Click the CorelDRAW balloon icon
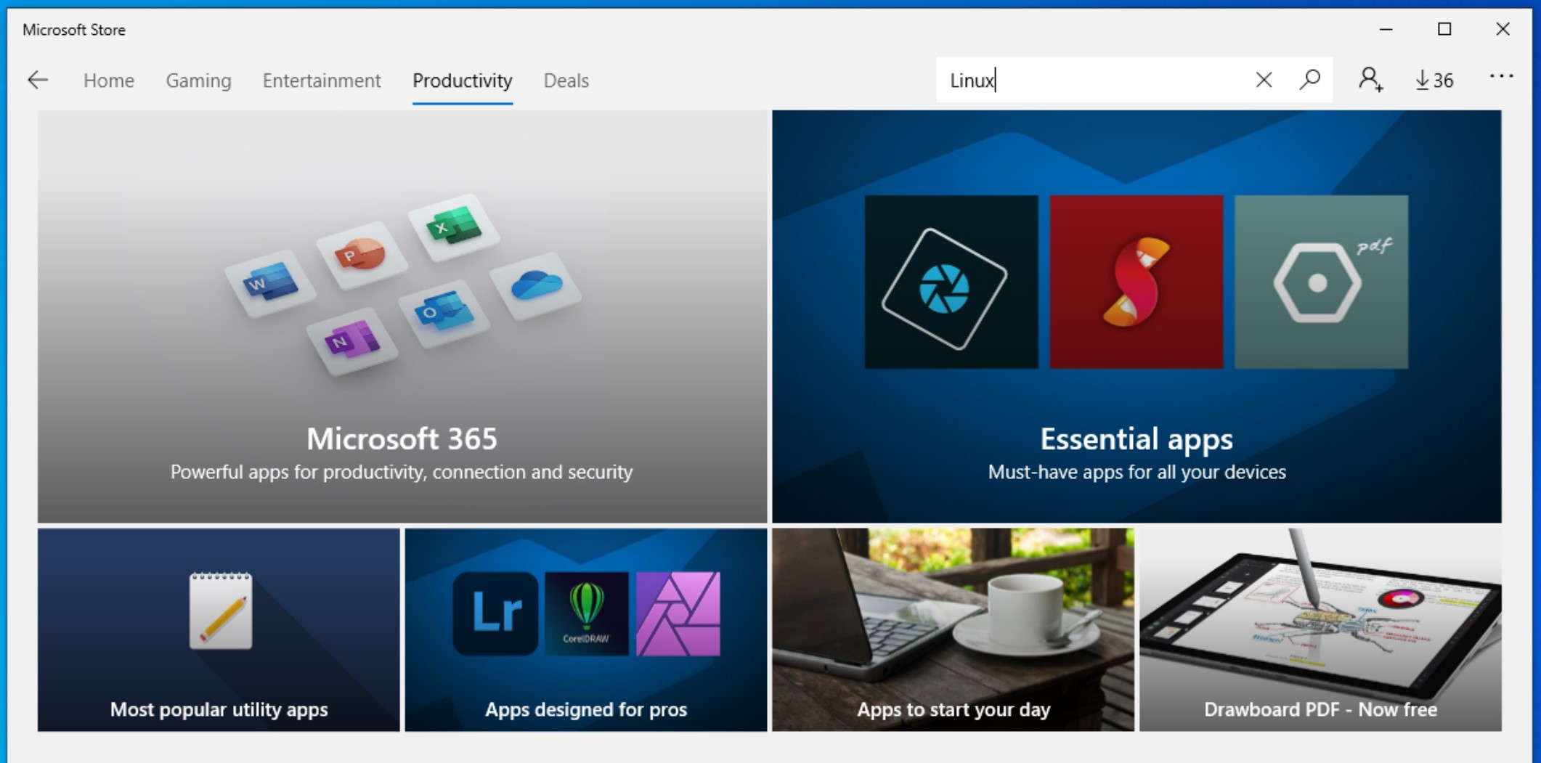The image size is (1541, 763). point(587,613)
